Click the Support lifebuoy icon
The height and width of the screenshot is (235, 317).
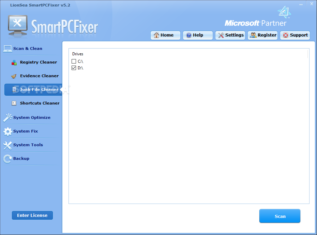(x=286, y=35)
